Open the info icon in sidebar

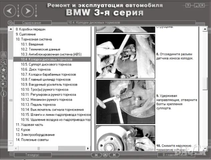4,94
